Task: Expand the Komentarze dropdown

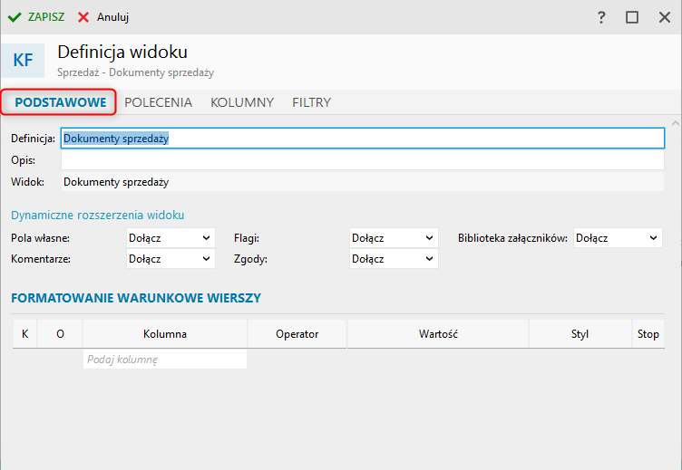Action: [170, 259]
